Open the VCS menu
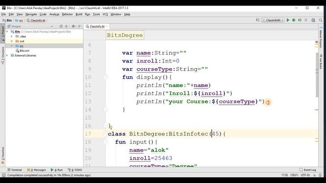326x183 pixels. click(105, 14)
